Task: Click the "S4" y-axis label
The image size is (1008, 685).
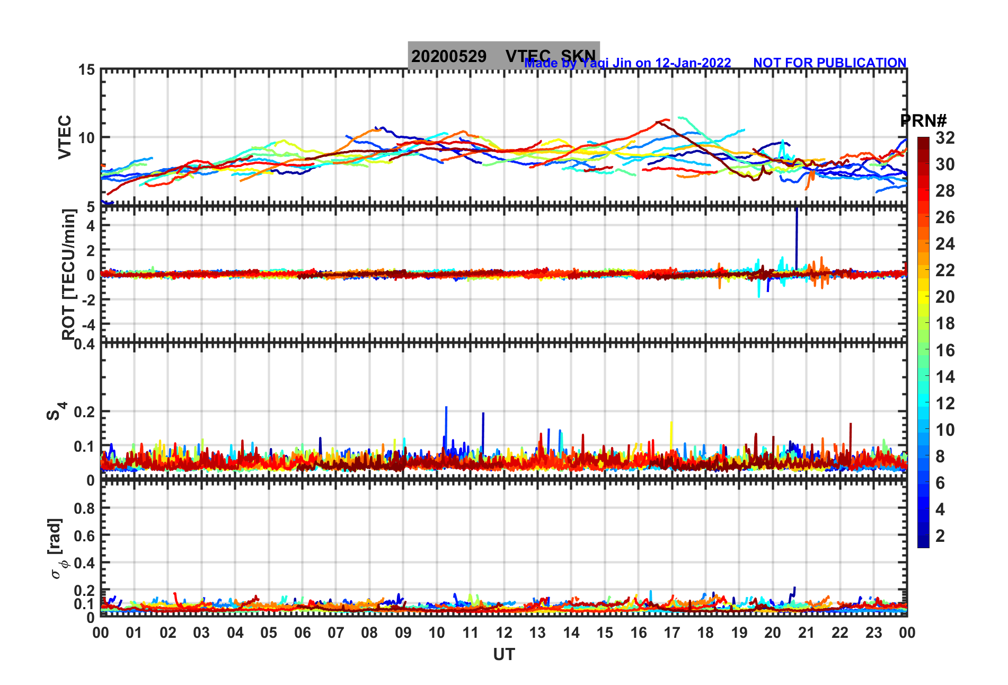Action: 56,411
